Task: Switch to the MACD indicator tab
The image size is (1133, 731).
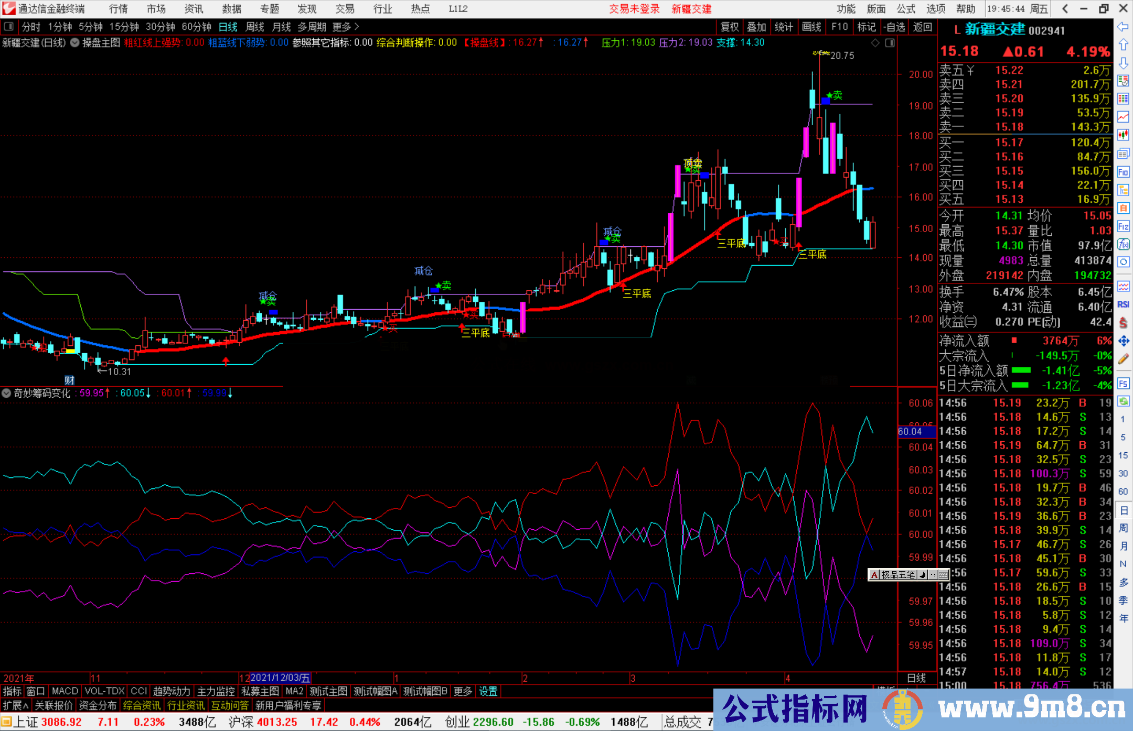Action: click(x=65, y=691)
